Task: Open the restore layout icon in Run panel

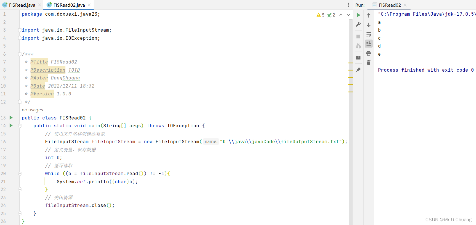Action: [358, 57]
